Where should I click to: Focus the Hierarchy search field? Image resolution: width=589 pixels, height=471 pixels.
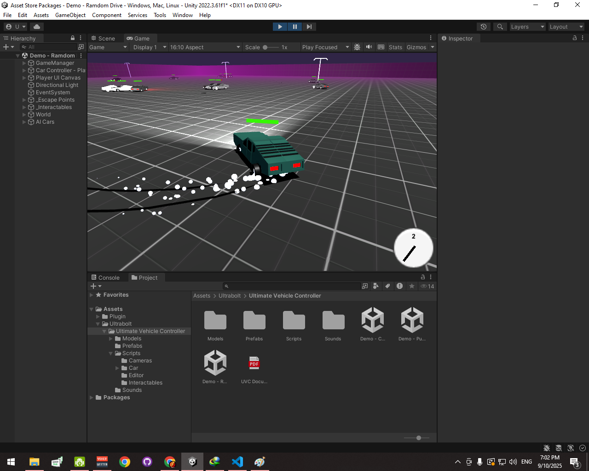click(49, 47)
